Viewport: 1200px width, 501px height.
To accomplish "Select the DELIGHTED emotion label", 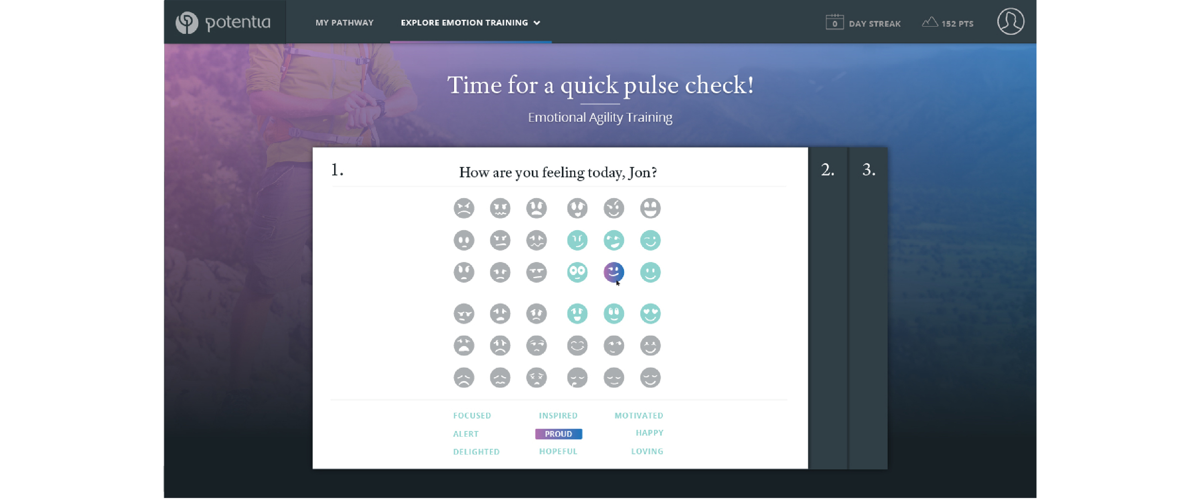I will point(476,452).
